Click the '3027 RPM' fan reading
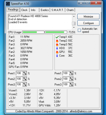 (26, 48)
